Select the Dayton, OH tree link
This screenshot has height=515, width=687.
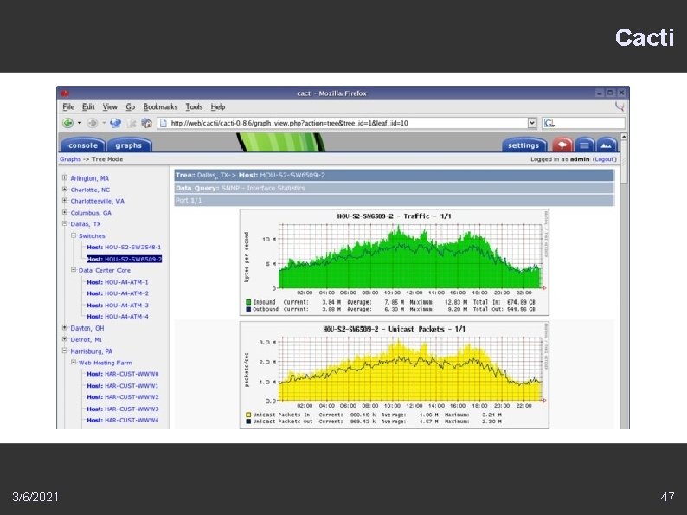[x=87, y=328]
